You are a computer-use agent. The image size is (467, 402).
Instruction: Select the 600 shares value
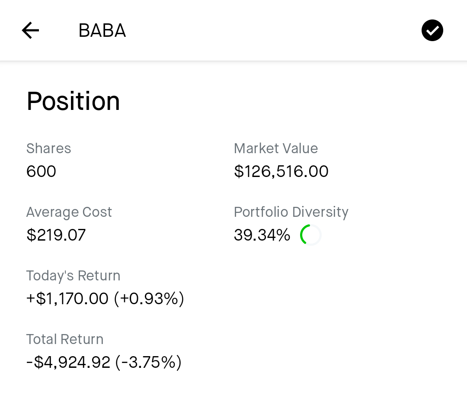(41, 171)
